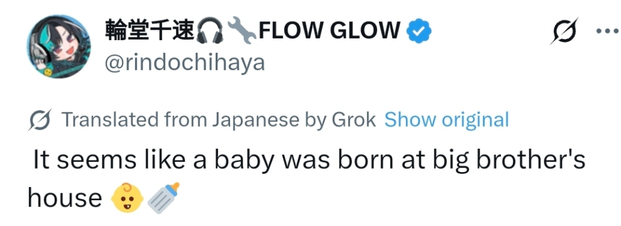Click the FLOW GLOW text in the name
The width and height of the screenshot is (621, 226).
(x=329, y=31)
